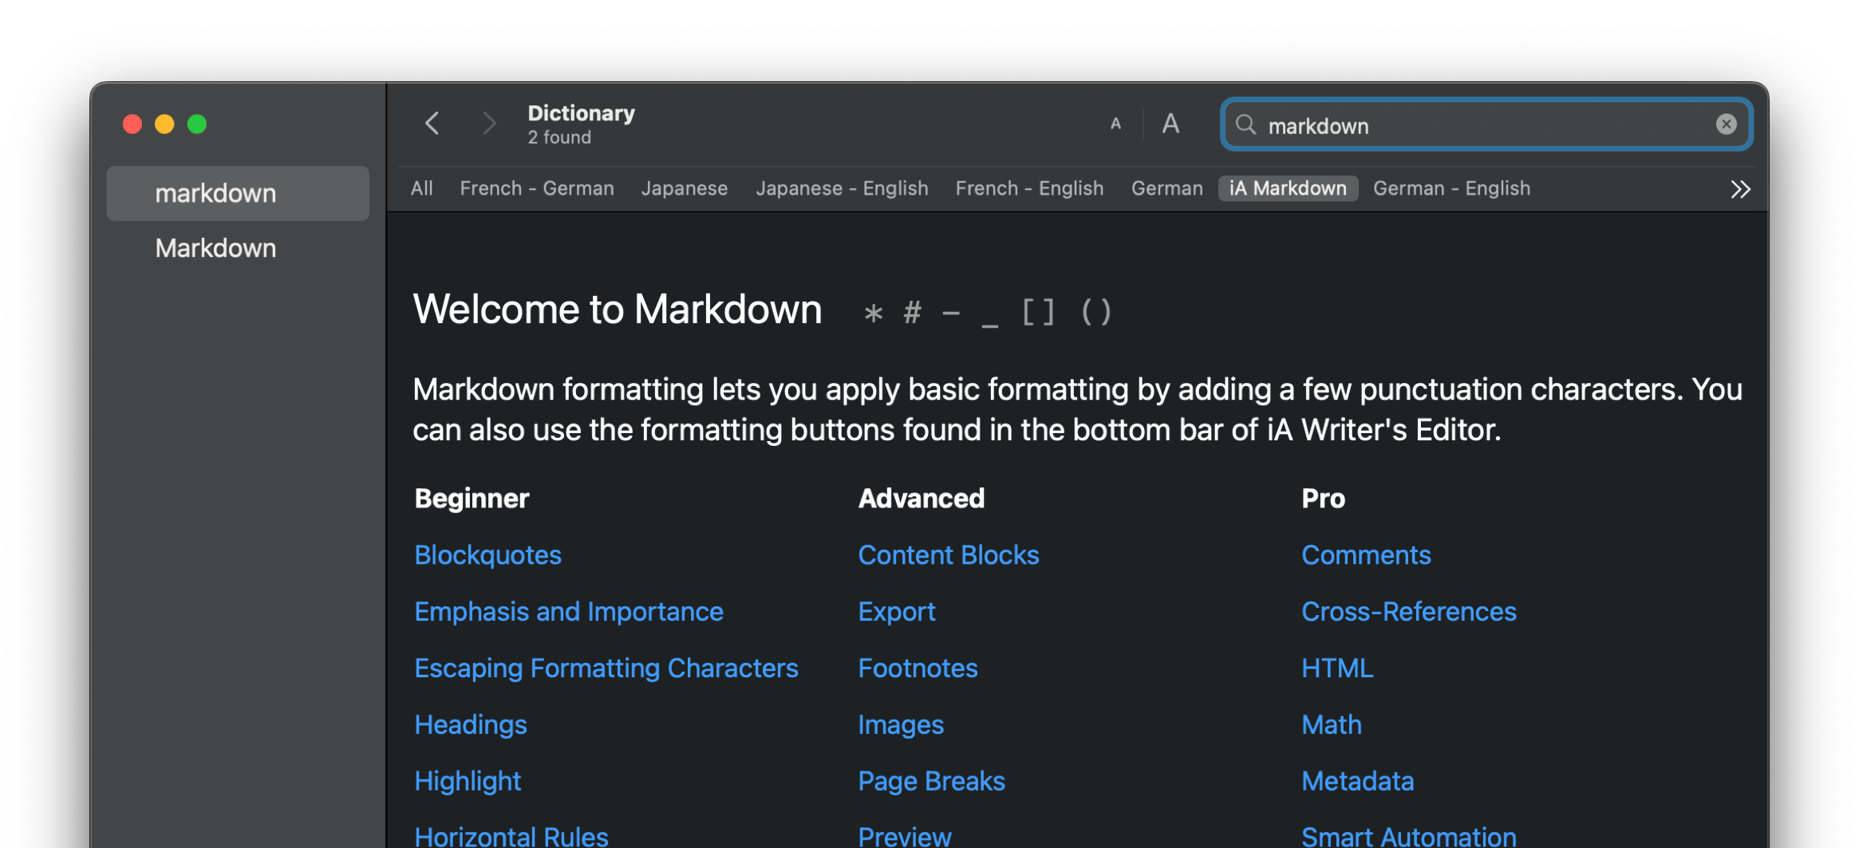Open the Page Breaks link
This screenshot has height=848, width=1859.
tap(931, 782)
